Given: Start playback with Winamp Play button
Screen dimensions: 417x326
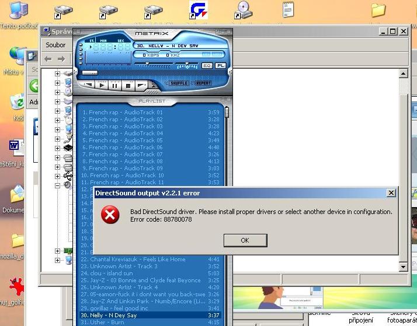Looking at the screenshot, I should point(102,85).
